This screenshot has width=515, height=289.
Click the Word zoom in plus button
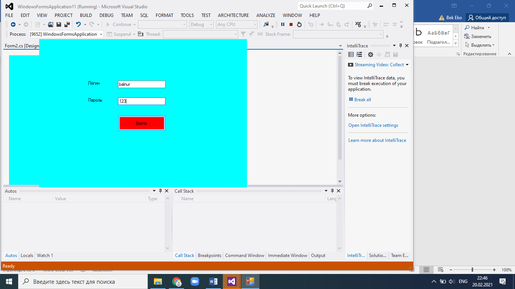(494, 270)
